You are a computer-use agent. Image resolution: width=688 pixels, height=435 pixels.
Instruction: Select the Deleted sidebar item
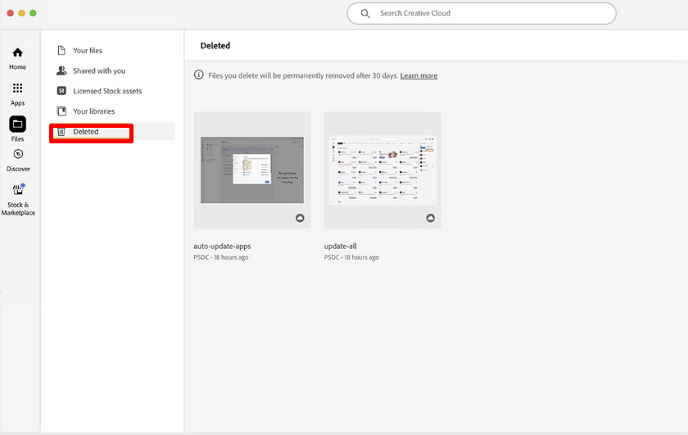pyautogui.click(x=112, y=132)
